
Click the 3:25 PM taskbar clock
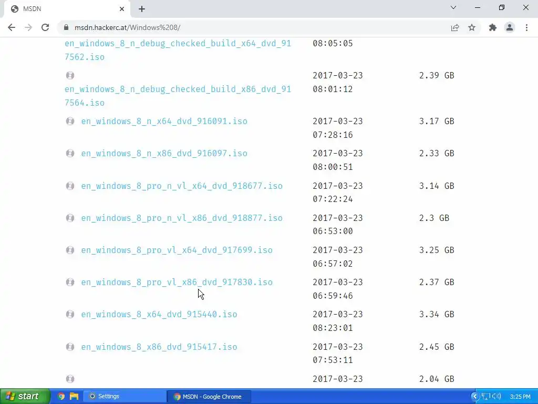[520, 397]
